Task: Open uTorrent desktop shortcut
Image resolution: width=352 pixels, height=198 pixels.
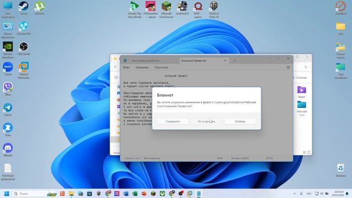Action: 40,8
